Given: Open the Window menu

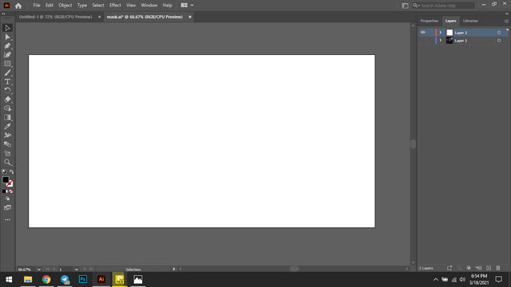Looking at the screenshot, I should [x=149, y=6].
